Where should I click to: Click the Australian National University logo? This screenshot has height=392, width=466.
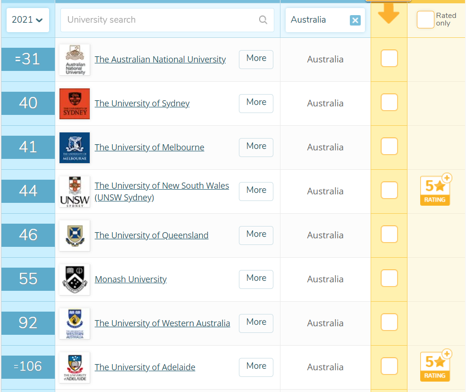[x=75, y=60]
